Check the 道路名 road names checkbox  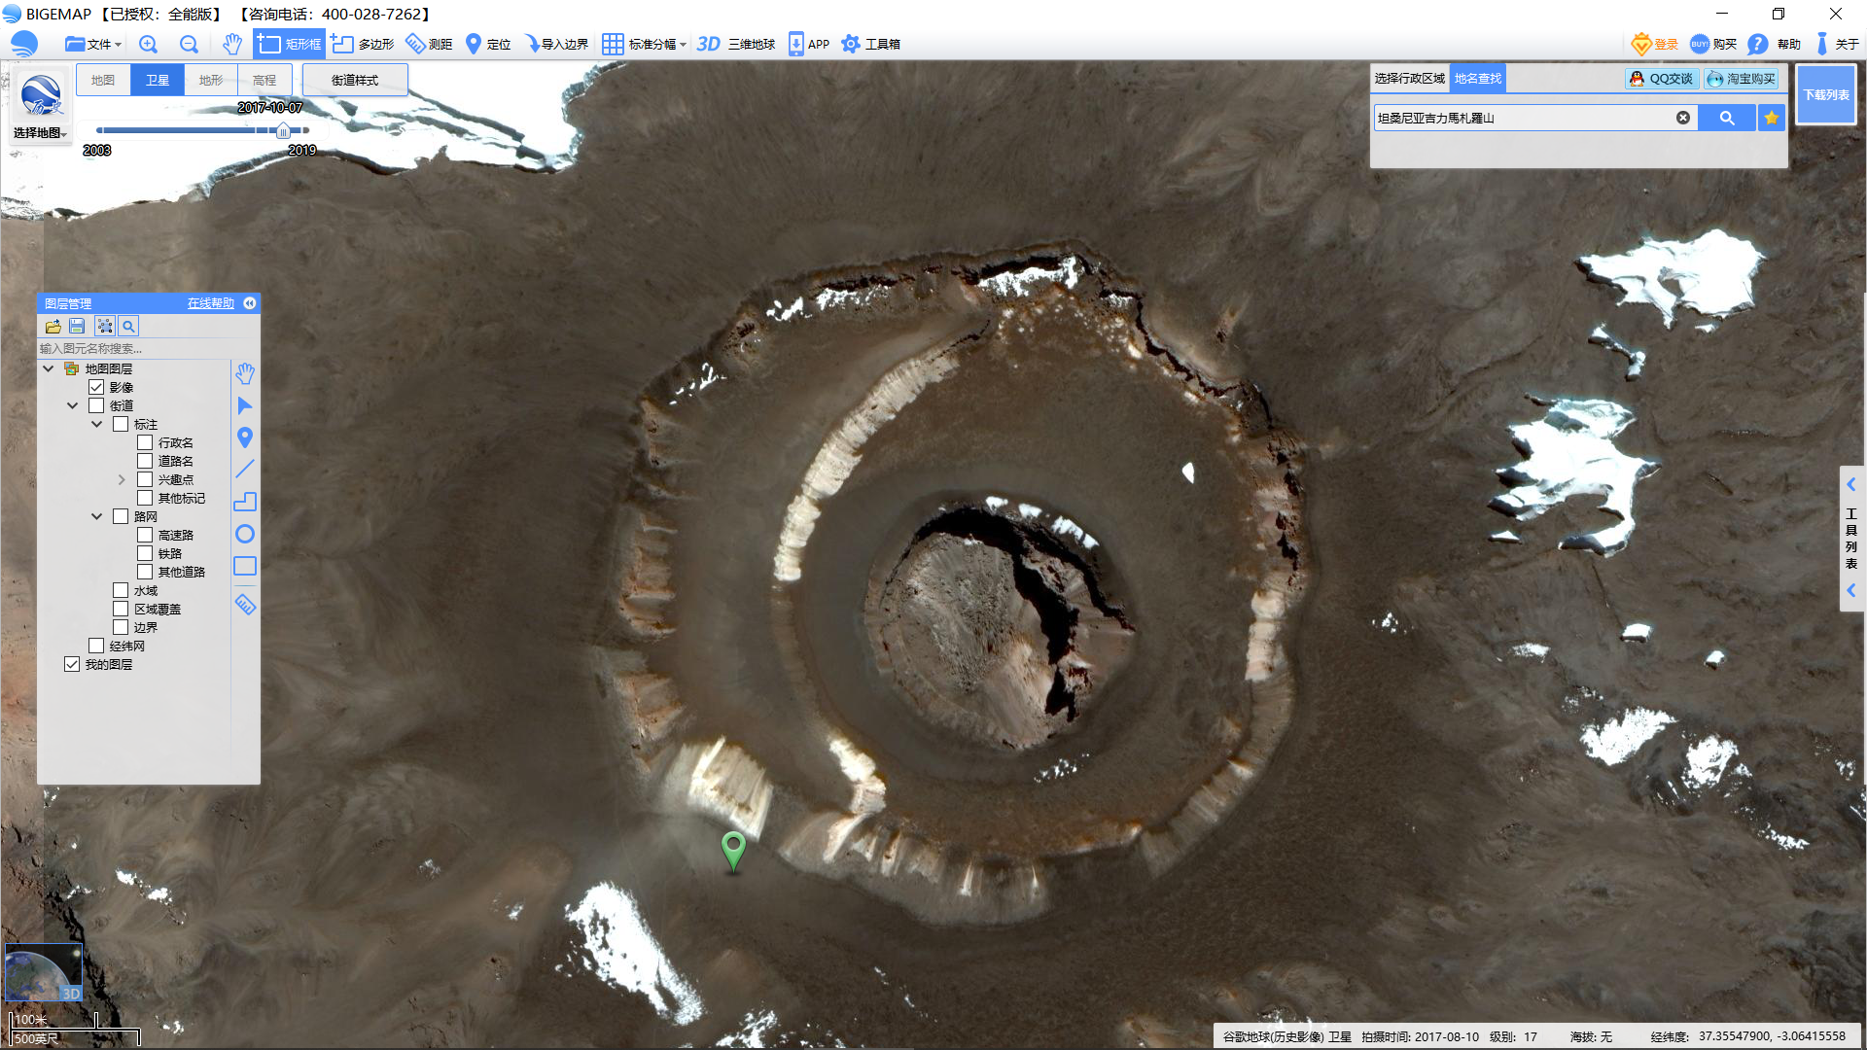pyautogui.click(x=145, y=461)
